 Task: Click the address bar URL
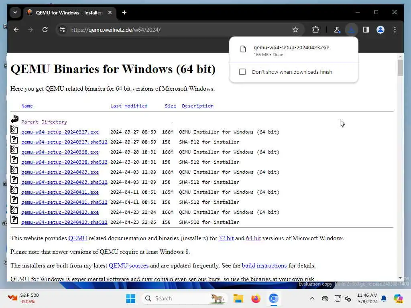pos(115,30)
